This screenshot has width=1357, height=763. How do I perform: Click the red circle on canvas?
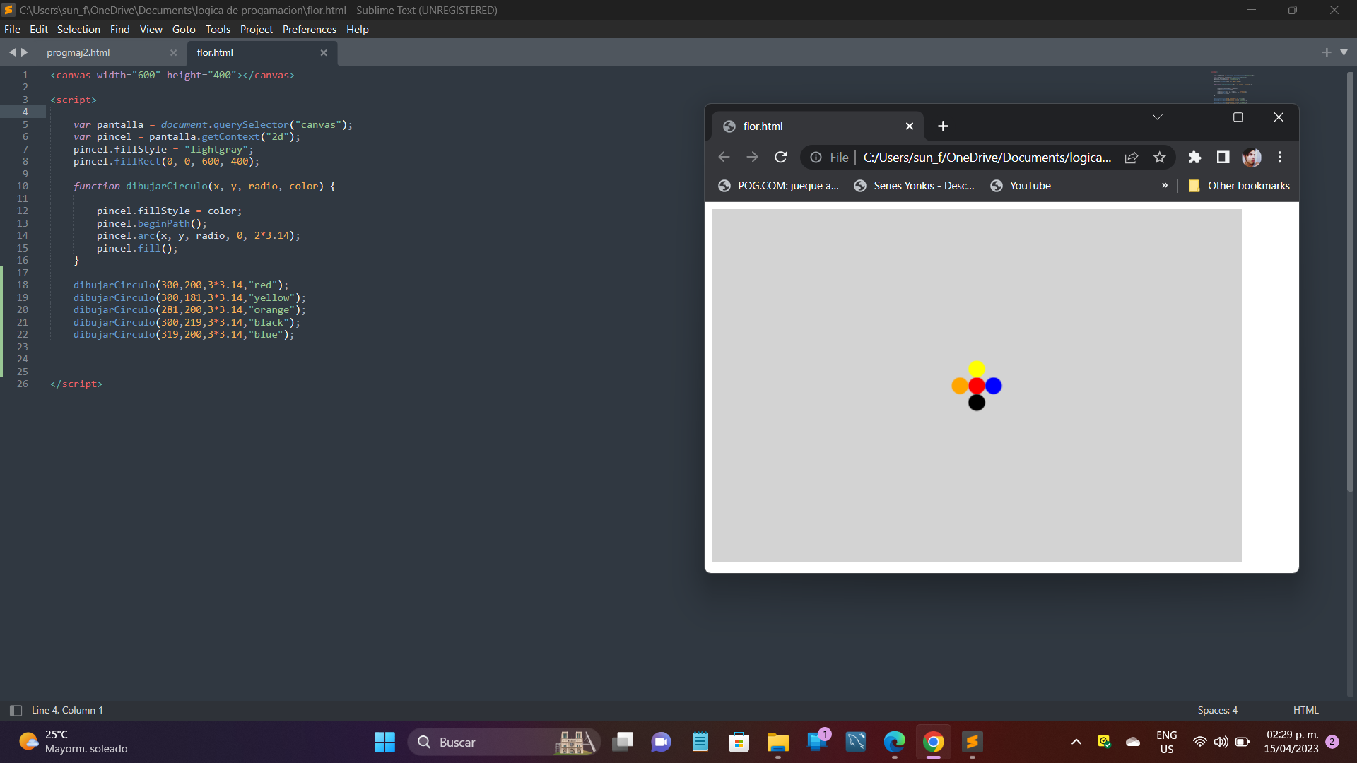point(977,386)
